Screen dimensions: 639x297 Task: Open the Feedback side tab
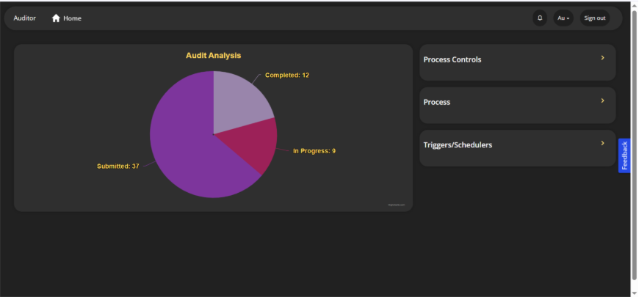[x=624, y=155]
